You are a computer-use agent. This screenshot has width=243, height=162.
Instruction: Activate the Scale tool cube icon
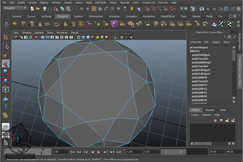pos(6,81)
